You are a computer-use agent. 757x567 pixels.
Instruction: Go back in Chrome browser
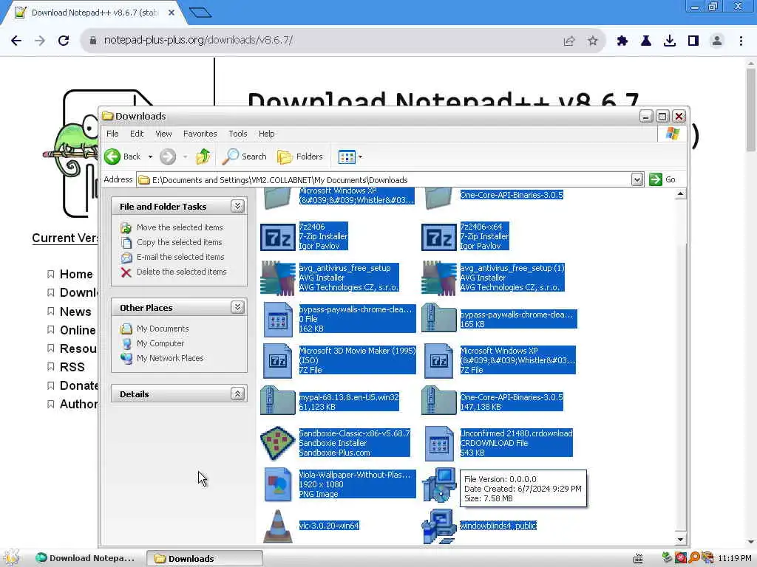[16, 41]
